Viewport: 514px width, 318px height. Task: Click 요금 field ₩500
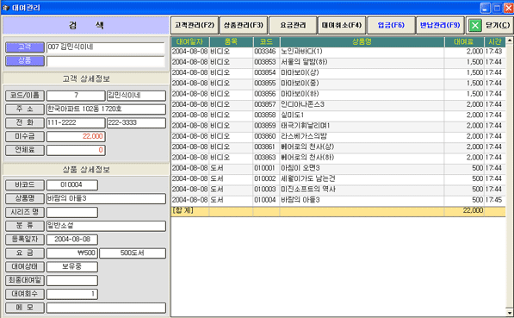tap(72, 253)
